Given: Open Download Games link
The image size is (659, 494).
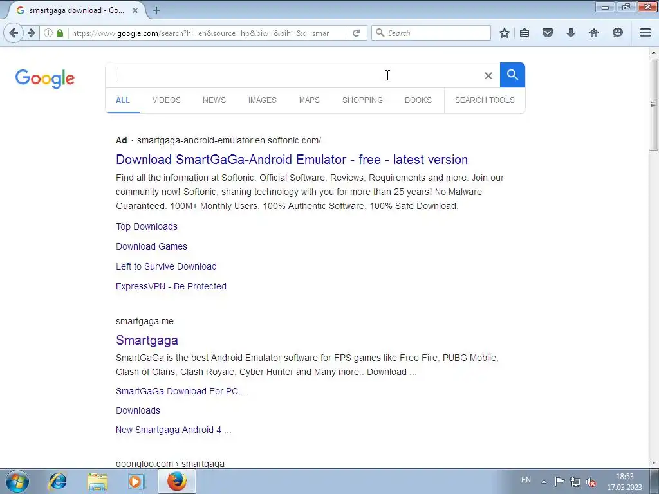Looking at the screenshot, I should pyautogui.click(x=151, y=246).
